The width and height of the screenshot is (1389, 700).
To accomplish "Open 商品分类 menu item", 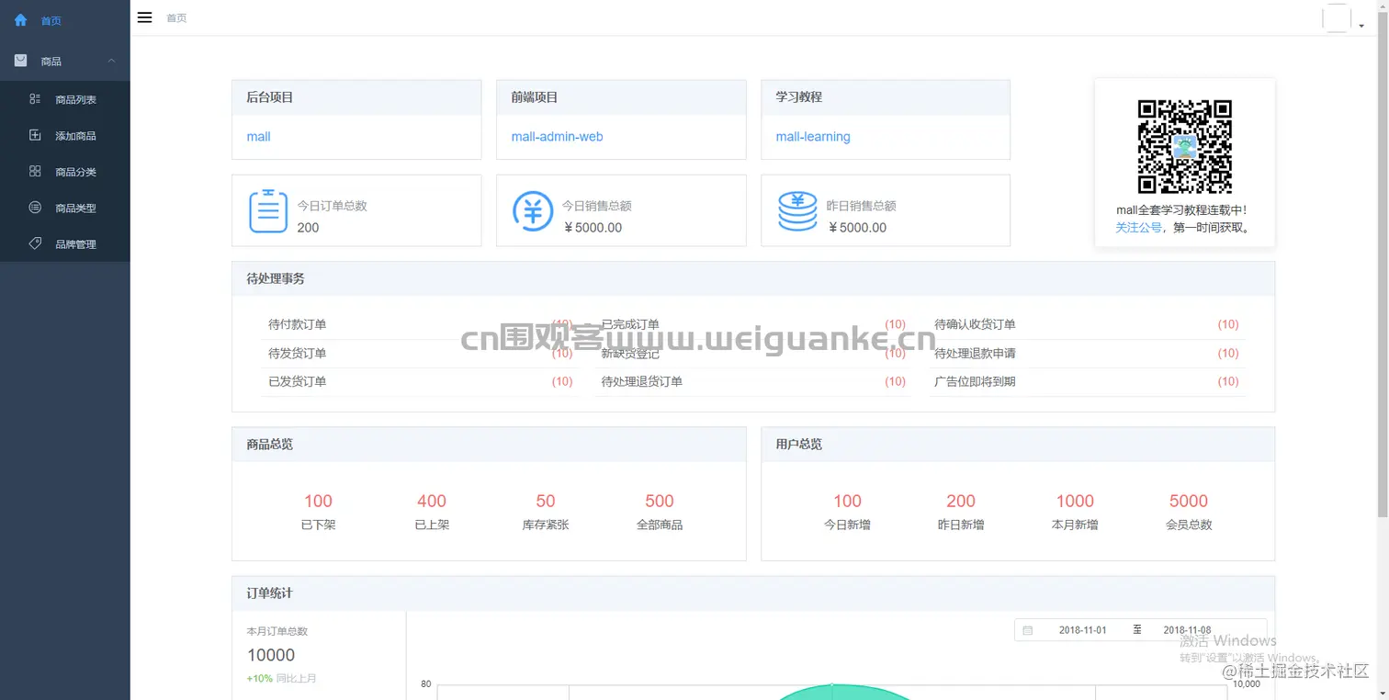I will click(x=65, y=172).
